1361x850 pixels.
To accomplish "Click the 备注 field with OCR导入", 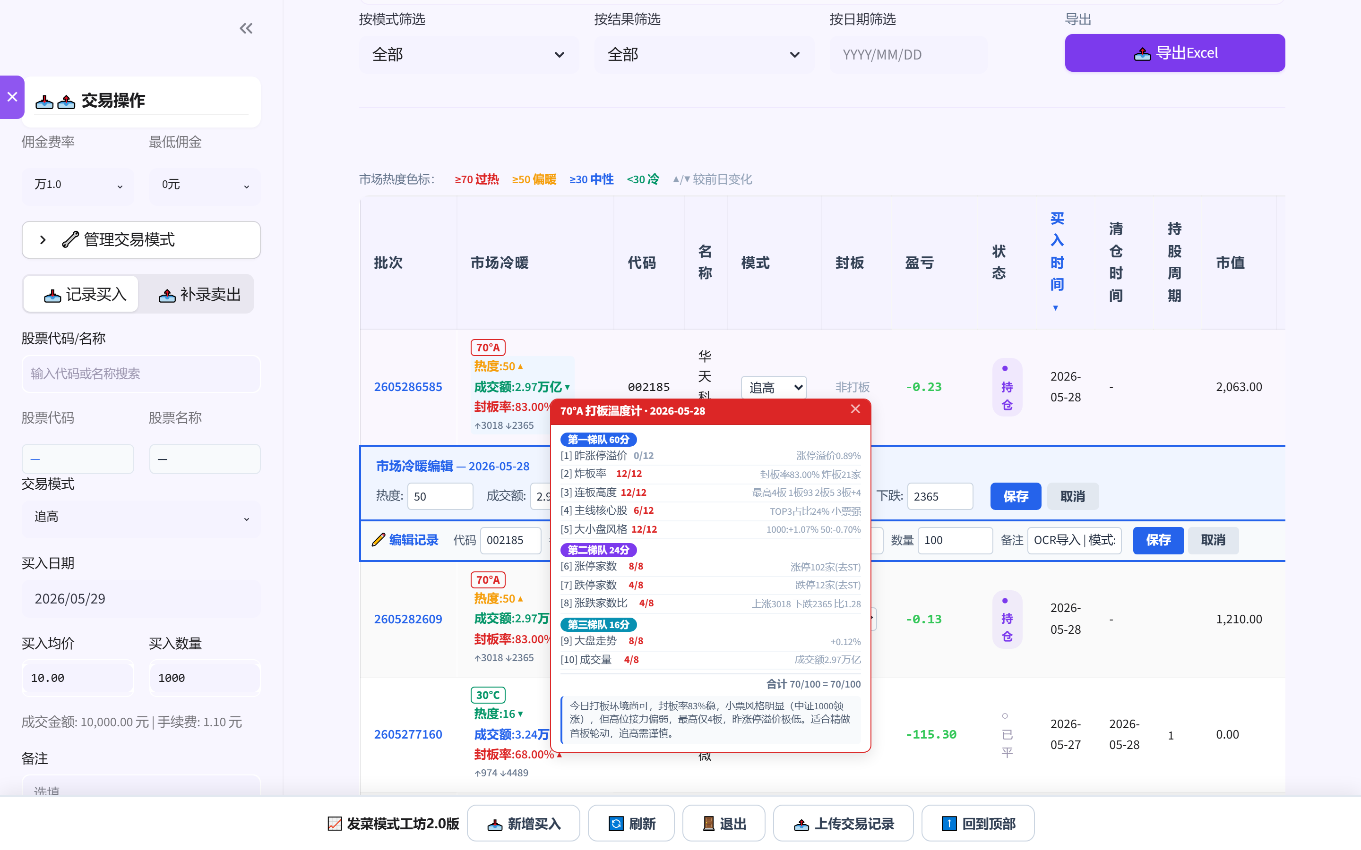I will coord(1074,540).
